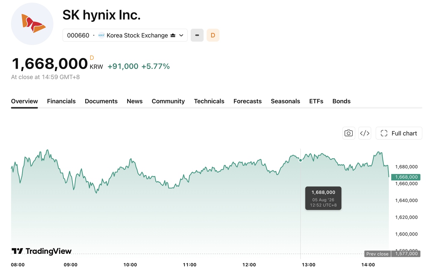This screenshot has width=431, height=275.
Task: Click the 14:00 time axis label
Action: click(368, 265)
